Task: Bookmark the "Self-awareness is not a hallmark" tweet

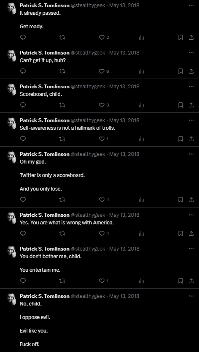Action: point(180,139)
